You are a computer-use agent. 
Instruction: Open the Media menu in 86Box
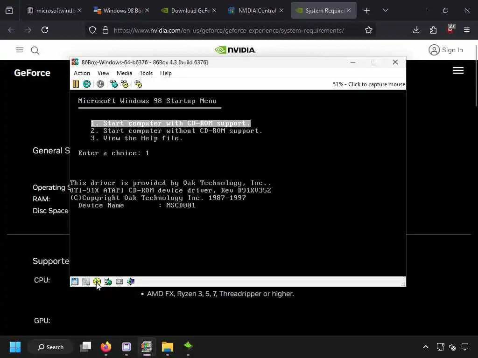pyautogui.click(x=124, y=73)
